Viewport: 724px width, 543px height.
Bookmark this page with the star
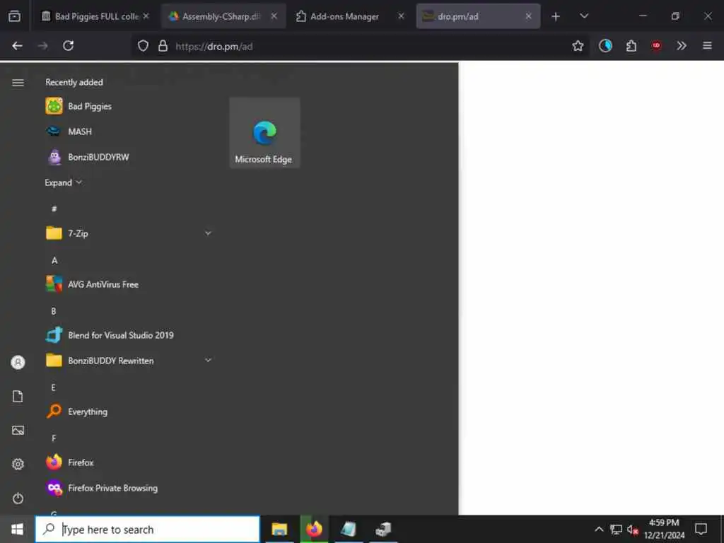click(x=578, y=46)
